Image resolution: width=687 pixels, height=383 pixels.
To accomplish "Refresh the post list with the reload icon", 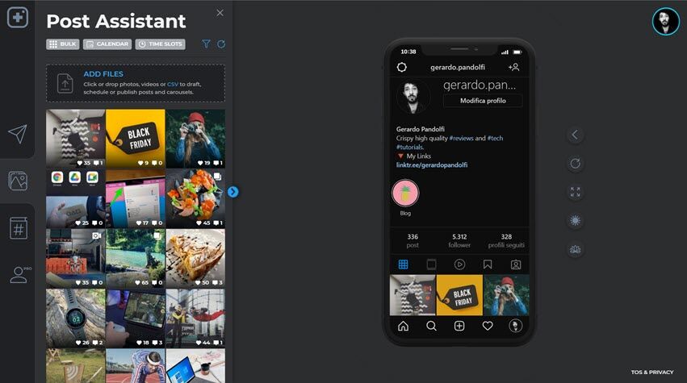I will click(x=221, y=44).
